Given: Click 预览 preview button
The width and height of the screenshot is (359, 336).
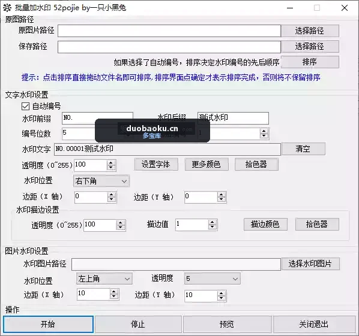Looking at the screenshot, I should point(227,325).
